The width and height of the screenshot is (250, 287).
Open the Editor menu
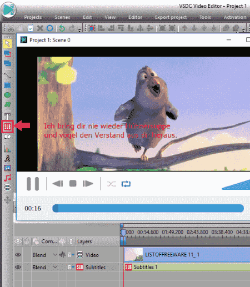(x=136, y=17)
